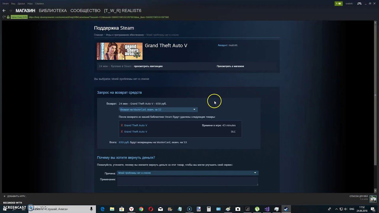
Task: Click the Главная breadcrumb link
Action: 99,35
